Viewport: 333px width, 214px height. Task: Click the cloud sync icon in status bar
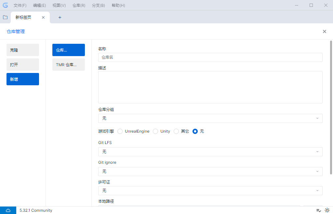(8, 210)
